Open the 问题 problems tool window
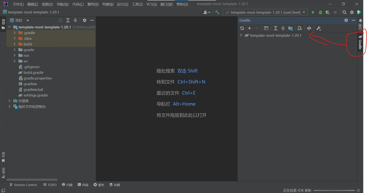This screenshot has height=193, width=367. (x=67, y=185)
